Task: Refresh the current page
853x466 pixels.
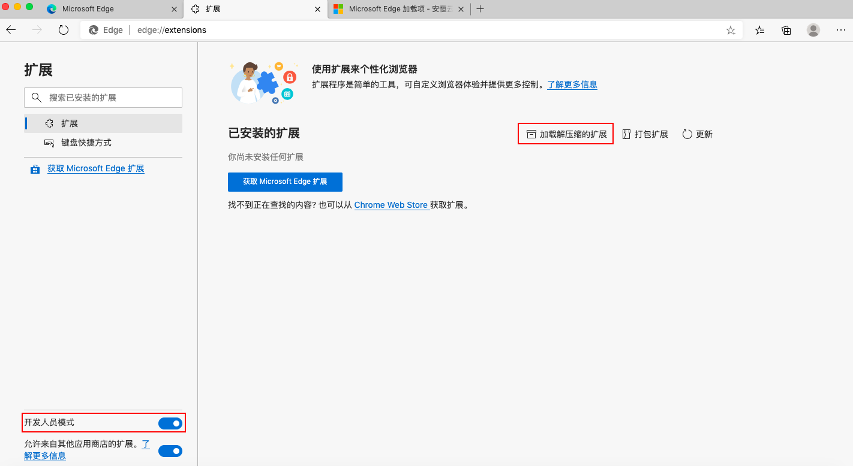Action: [x=64, y=30]
